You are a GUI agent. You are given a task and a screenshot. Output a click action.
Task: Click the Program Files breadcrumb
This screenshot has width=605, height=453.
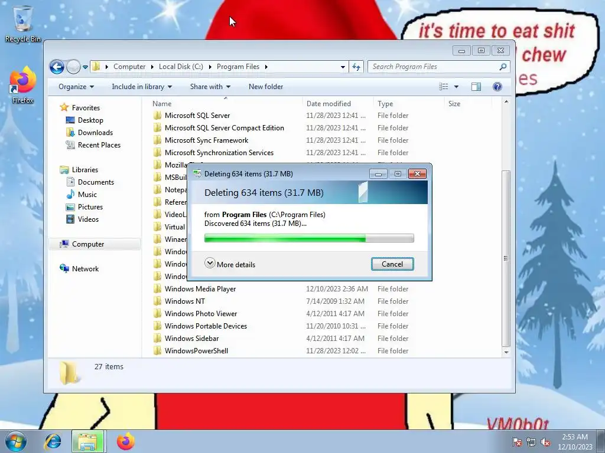click(238, 67)
